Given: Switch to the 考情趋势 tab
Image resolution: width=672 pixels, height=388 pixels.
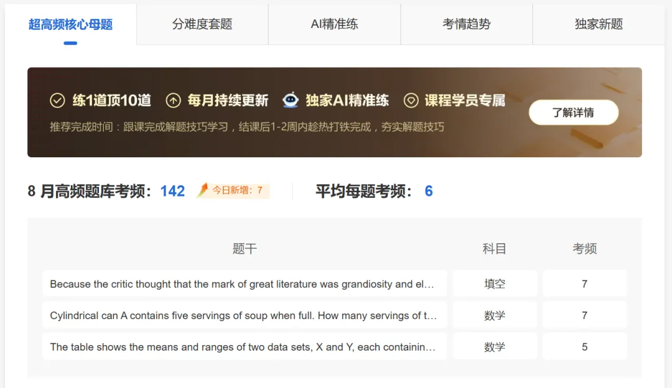Looking at the screenshot, I should 466,24.
